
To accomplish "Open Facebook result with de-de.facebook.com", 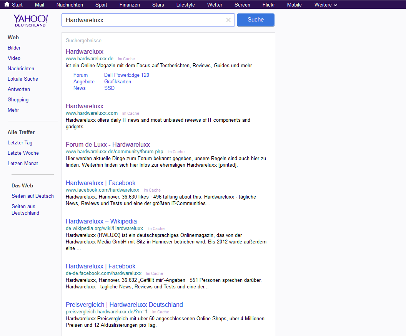I will coord(100,266).
